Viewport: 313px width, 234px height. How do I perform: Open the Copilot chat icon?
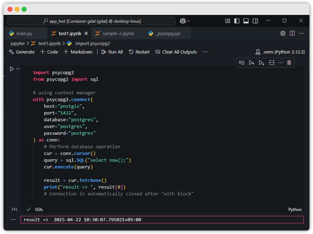183,21
